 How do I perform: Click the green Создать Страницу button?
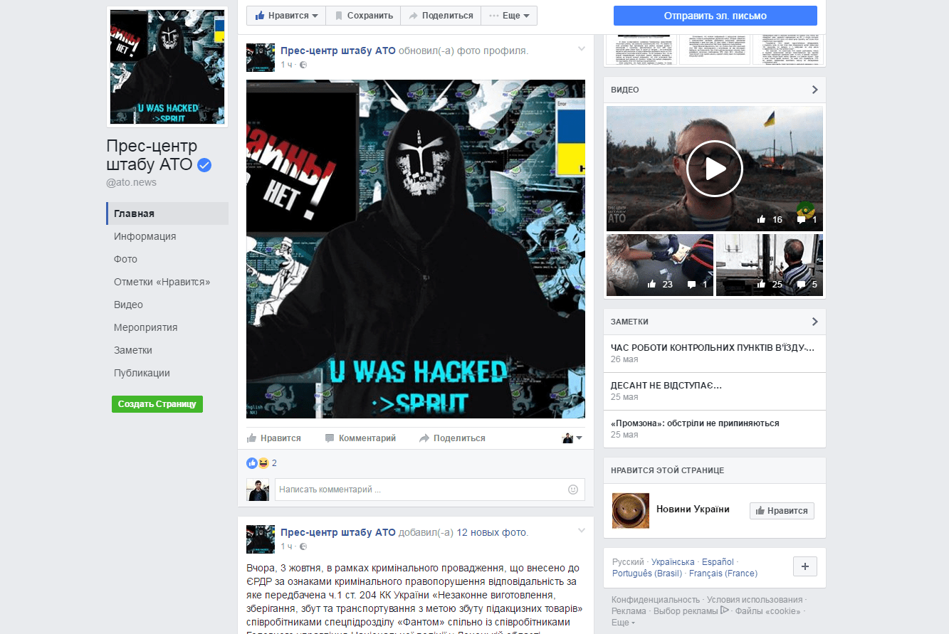pos(157,404)
